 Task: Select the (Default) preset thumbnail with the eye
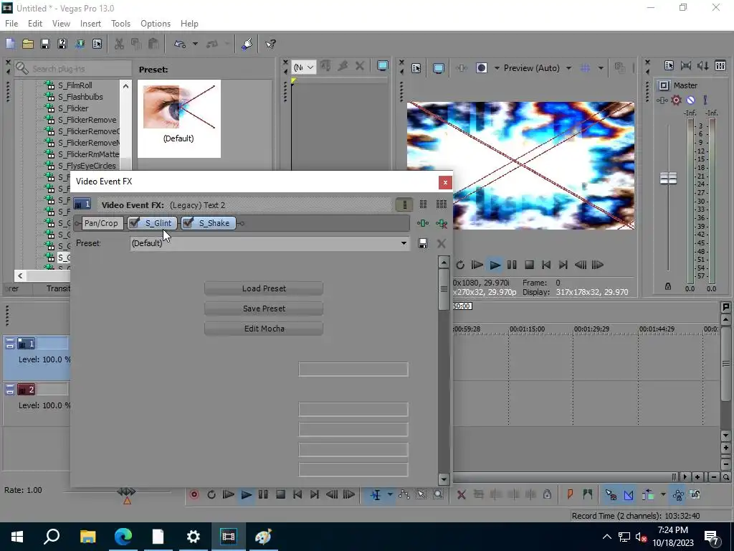point(178,118)
